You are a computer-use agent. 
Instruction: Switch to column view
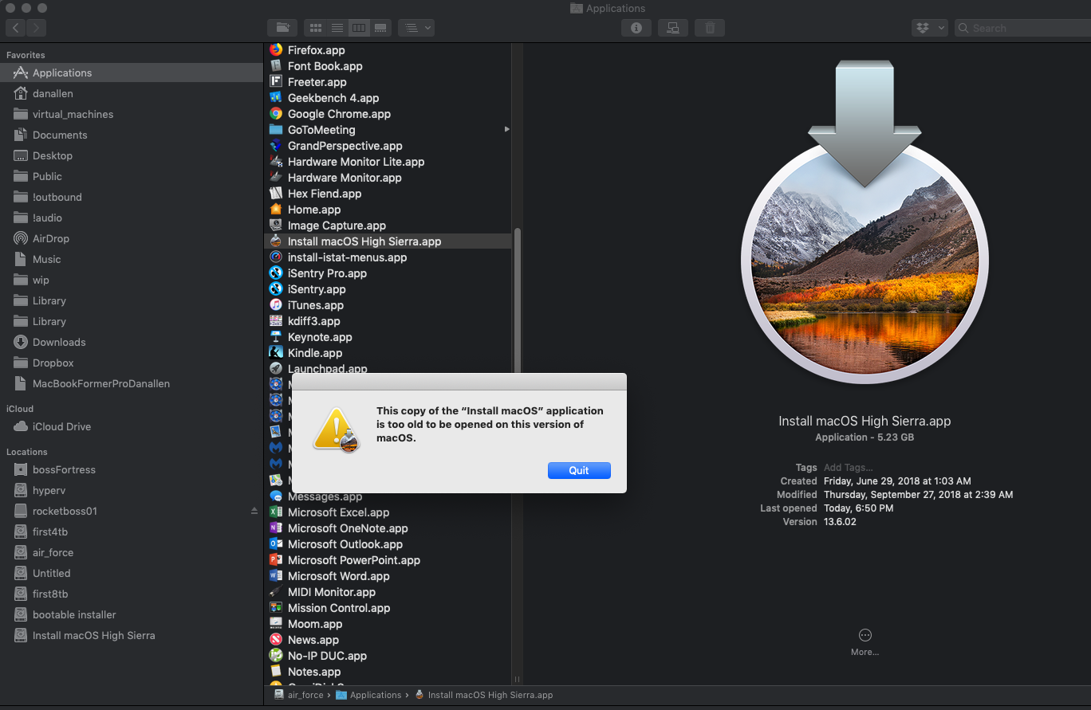pos(359,28)
